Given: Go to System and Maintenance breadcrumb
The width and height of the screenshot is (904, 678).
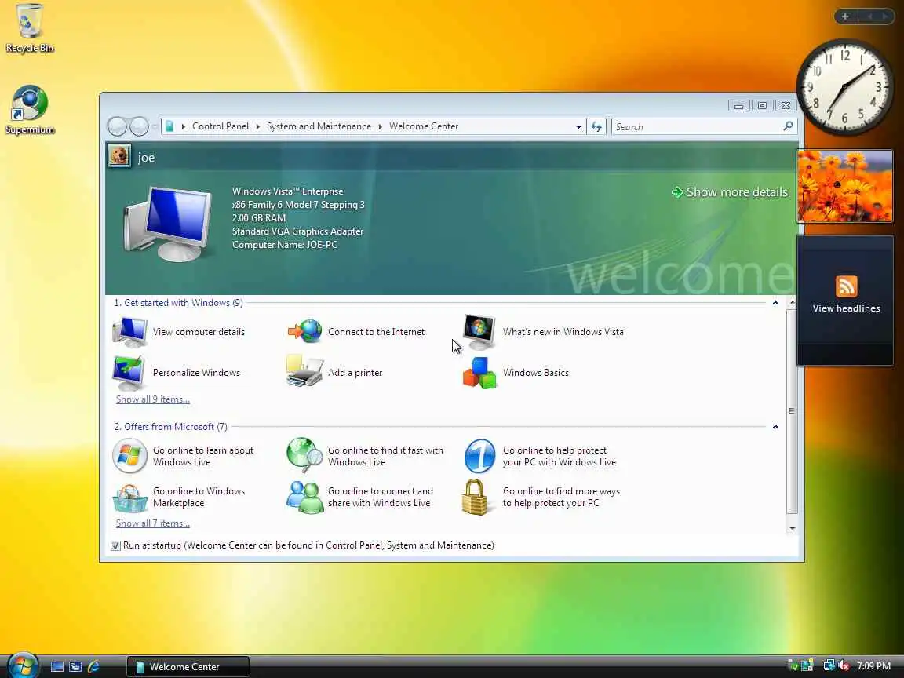Looking at the screenshot, I should click(x=319, y=126).
